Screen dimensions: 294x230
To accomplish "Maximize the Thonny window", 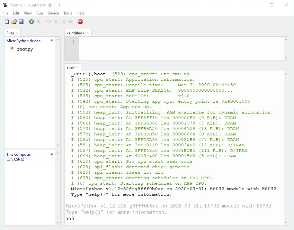I will tap(272, 5).
